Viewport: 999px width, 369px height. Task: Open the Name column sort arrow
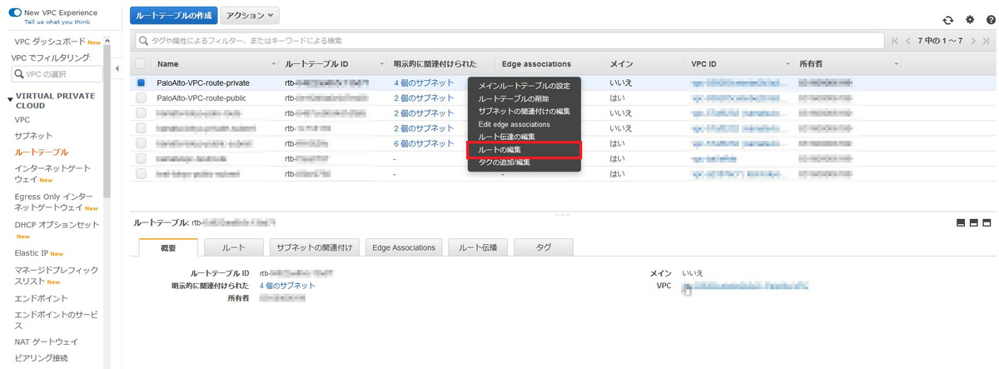274,64
